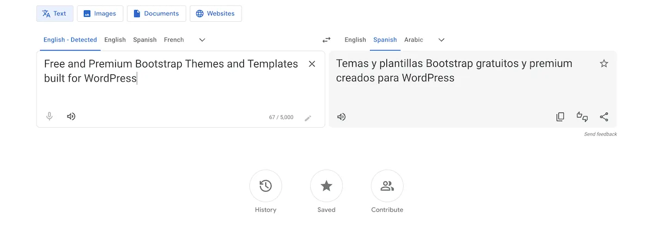Viewport: 653px width, 230px height.
Task: Switch to Images translation mode
Action: [x=100, y=14]
